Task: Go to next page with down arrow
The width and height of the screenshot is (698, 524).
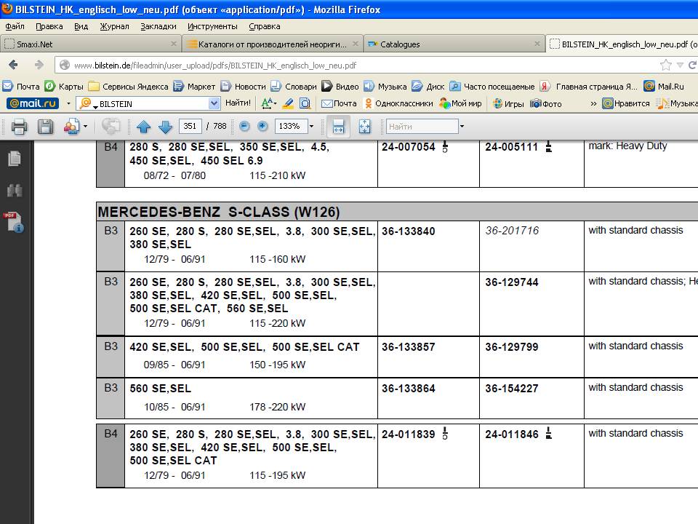Action: click(x=165, y=127)
